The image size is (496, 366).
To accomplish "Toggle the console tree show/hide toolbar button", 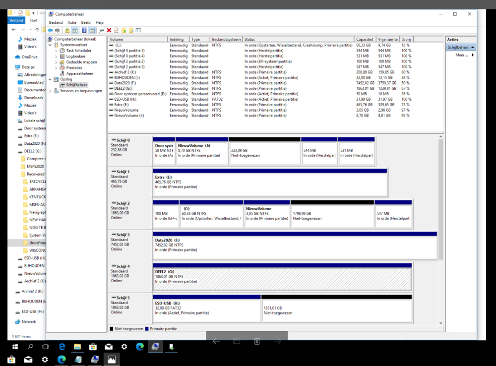I will [75, 30].
